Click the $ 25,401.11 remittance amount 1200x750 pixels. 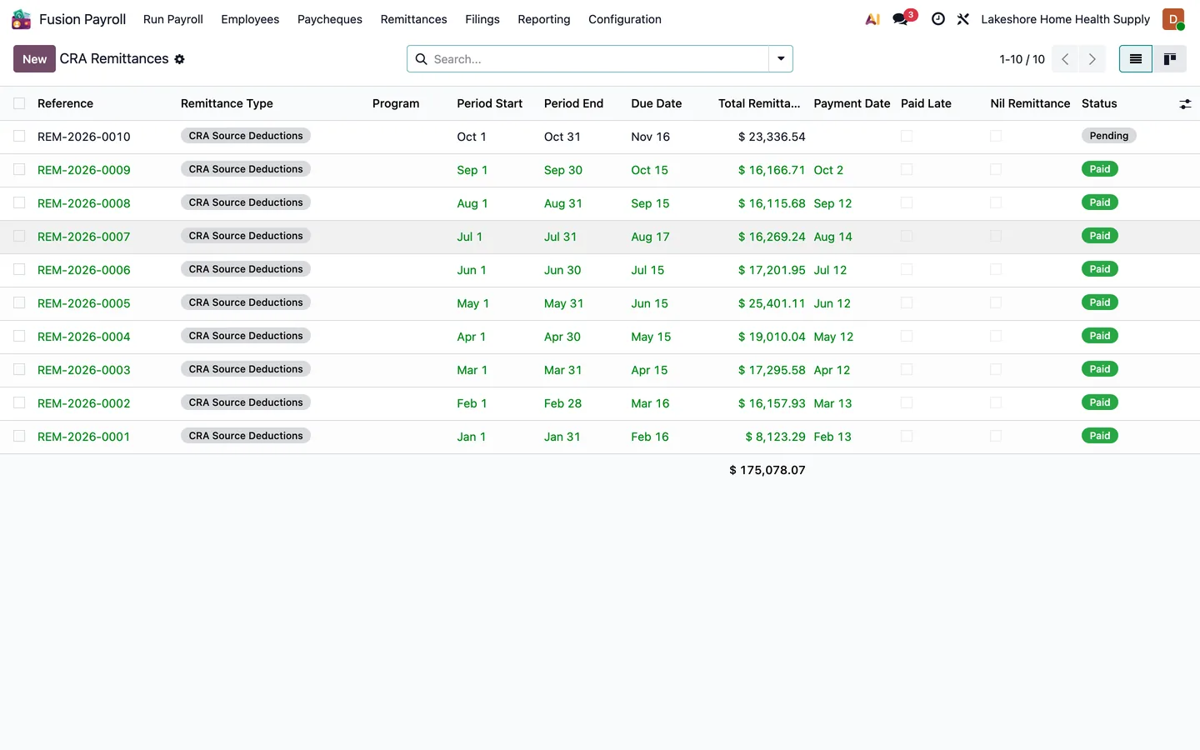point(772,303)
